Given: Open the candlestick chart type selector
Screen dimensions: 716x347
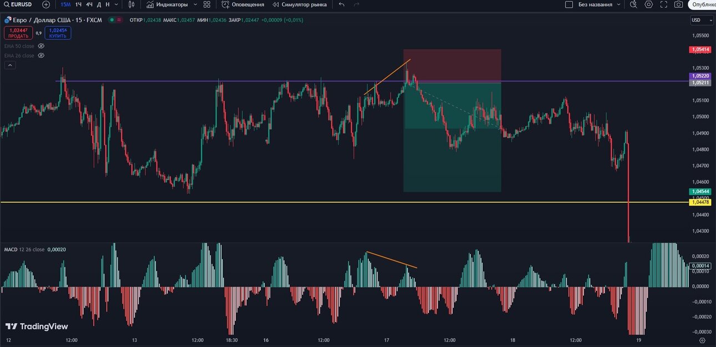Looking at the screenshot, I should click(132, 4).
